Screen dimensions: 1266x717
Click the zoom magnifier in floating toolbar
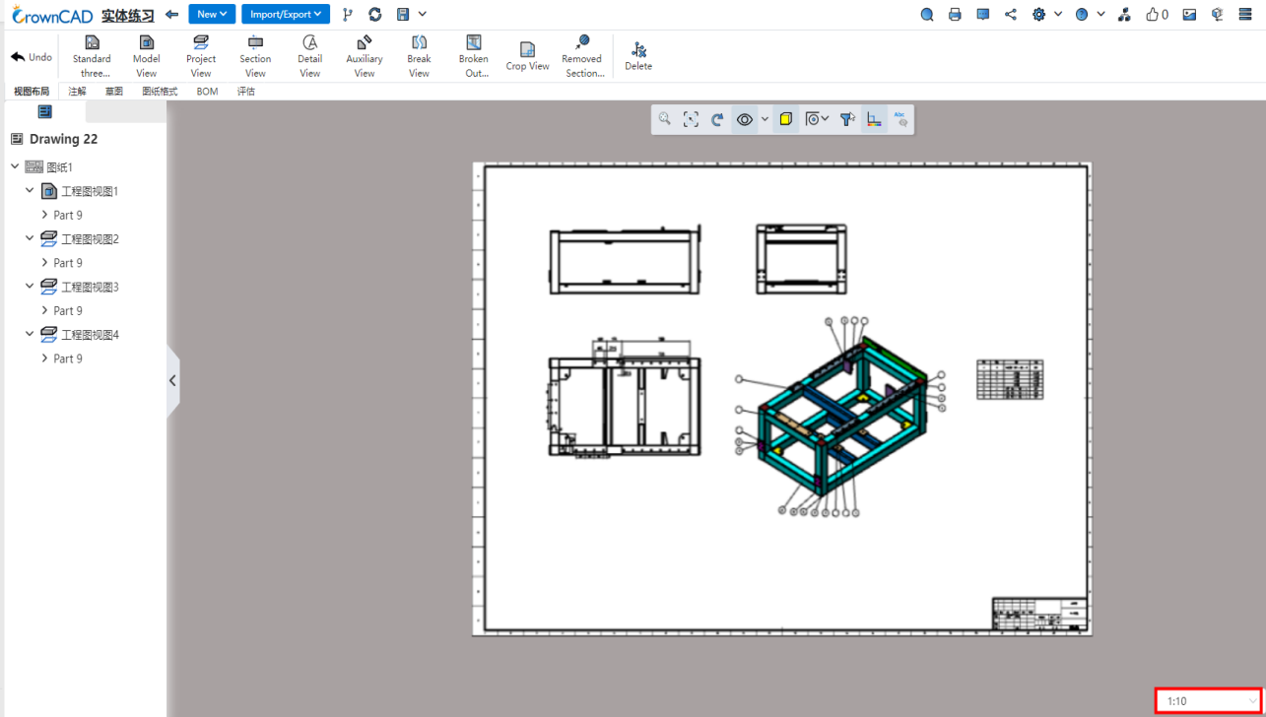tap(665, 119)
